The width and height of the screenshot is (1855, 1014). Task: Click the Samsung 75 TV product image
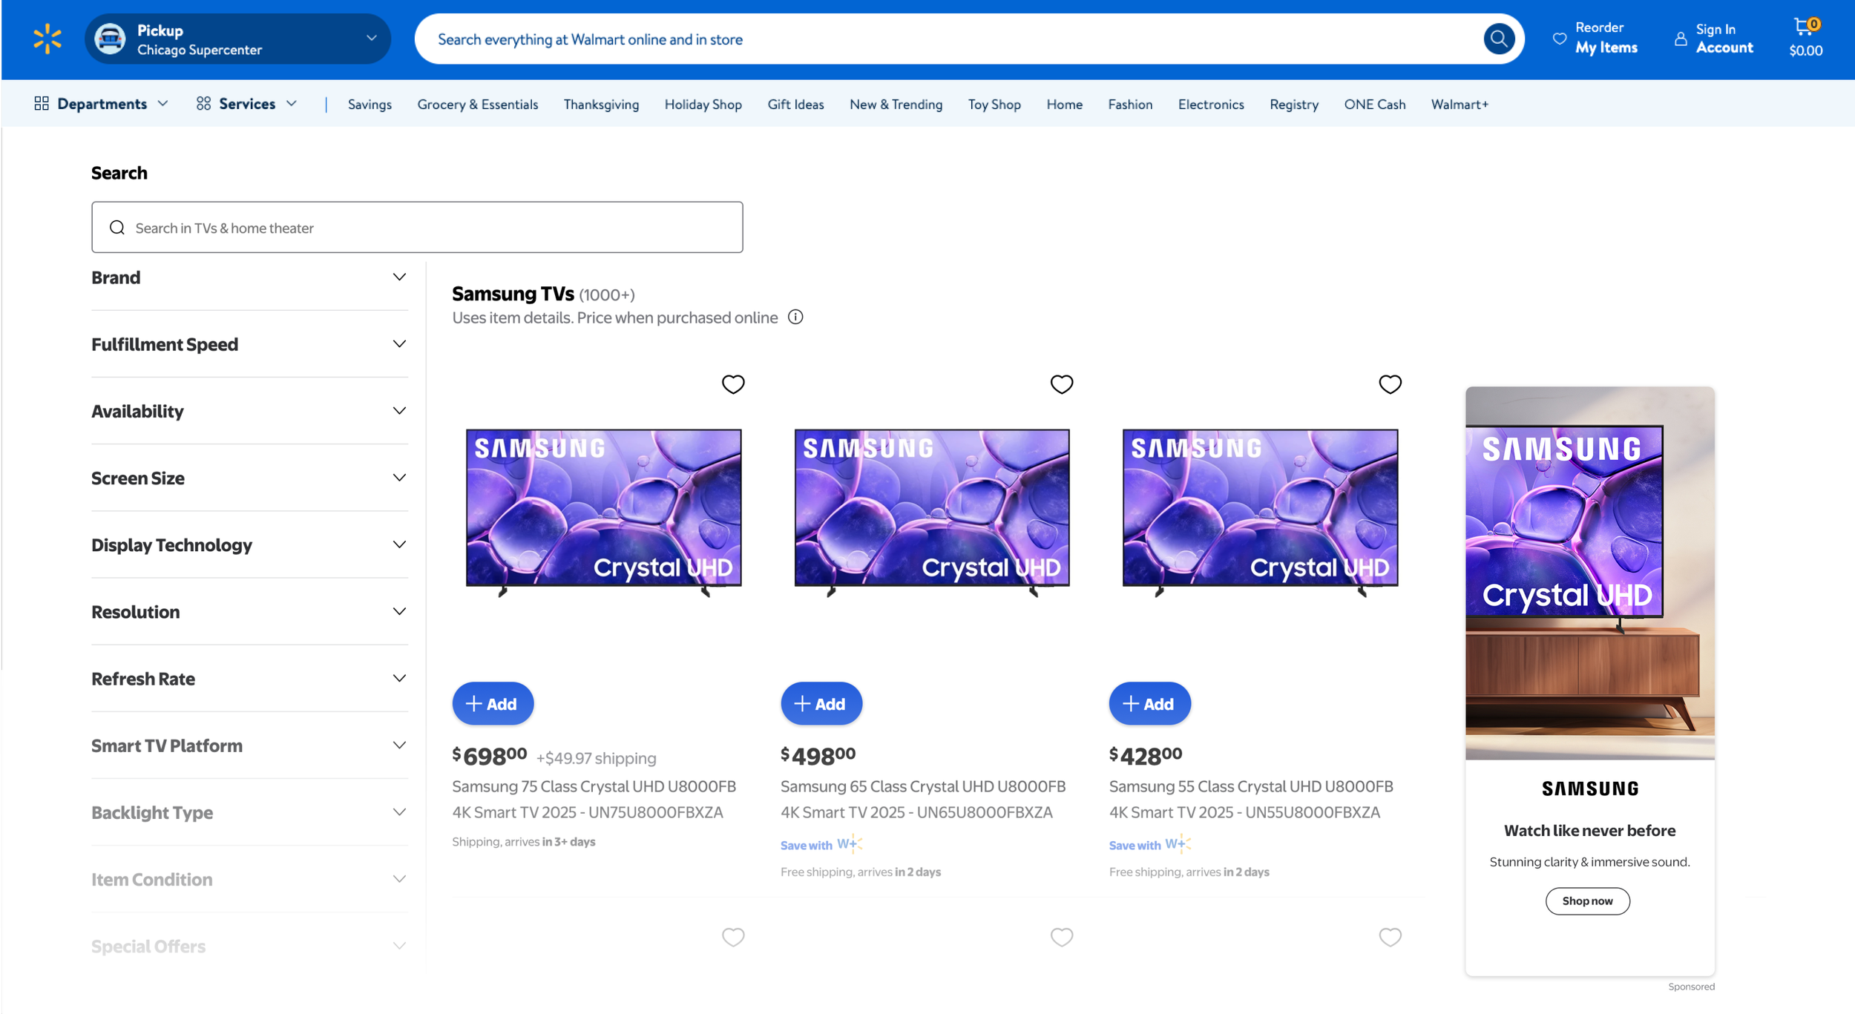click(x=603, y=512)
